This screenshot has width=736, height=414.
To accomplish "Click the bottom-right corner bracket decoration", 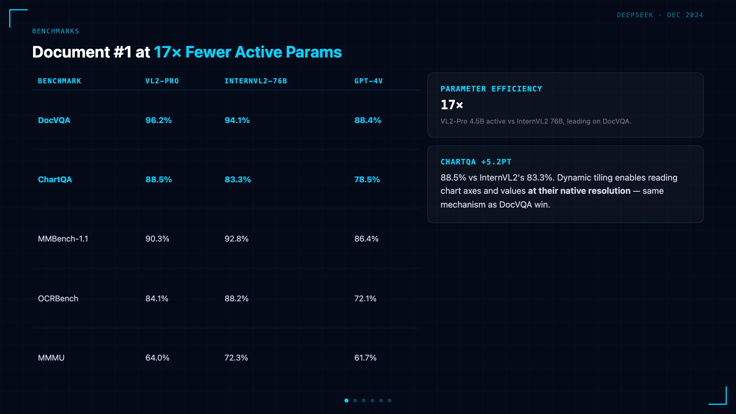I will (x=718, y=396).
